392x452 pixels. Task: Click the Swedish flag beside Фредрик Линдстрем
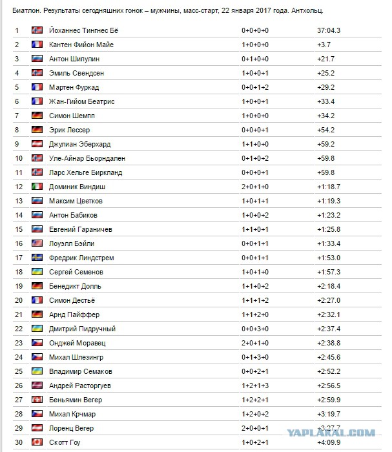[37, 258]
